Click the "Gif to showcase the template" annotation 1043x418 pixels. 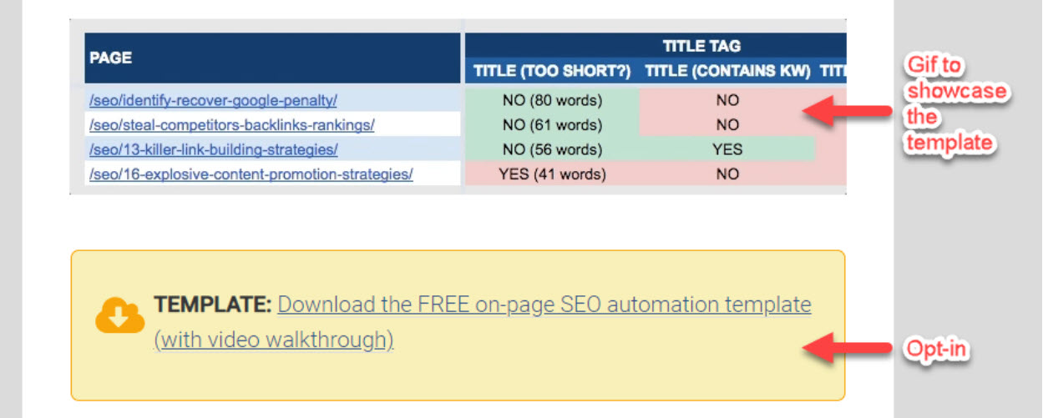coord(956,103)
